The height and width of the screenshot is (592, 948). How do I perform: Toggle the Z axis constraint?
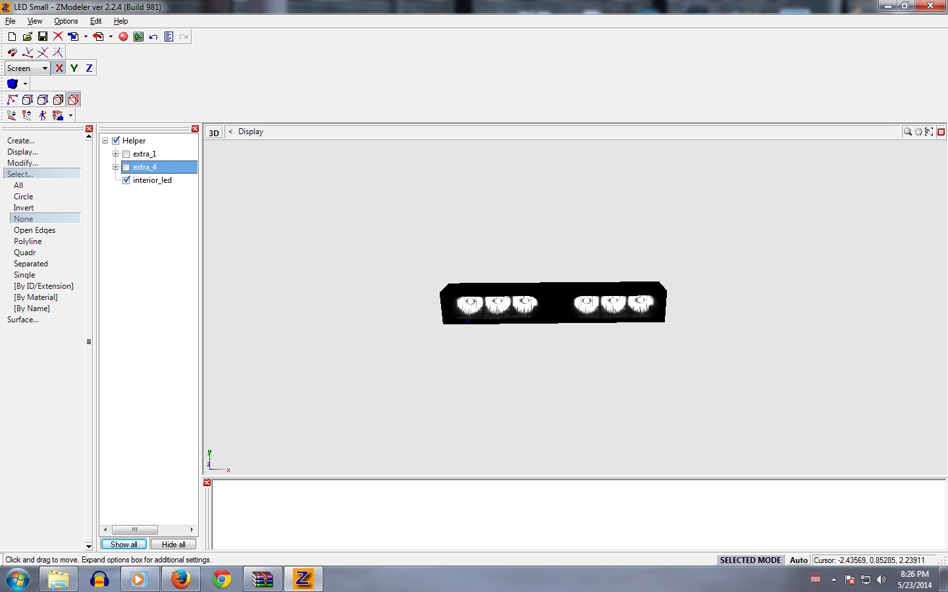[89, 68]
